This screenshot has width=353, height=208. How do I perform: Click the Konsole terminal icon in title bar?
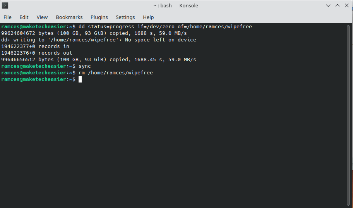[5, 5]
